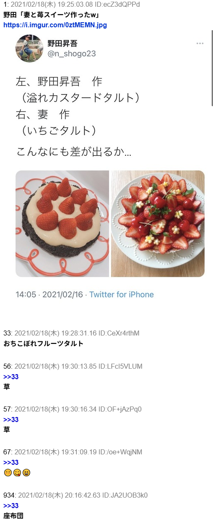Viewport: 213px width, 527px height.
Task: Click the ID:ecZ3dQPPd in post 1
Action: (119, 4)
